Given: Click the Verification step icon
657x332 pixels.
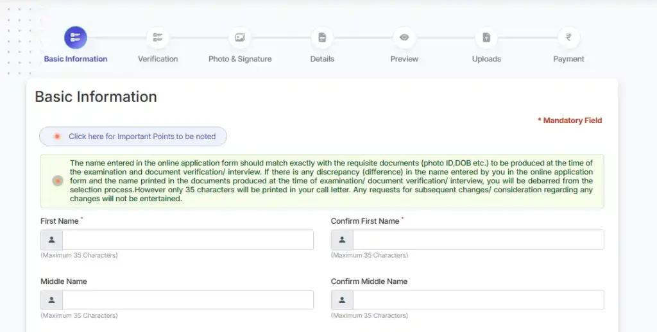Looking at the screenshot, I should [x=158, y=38].
